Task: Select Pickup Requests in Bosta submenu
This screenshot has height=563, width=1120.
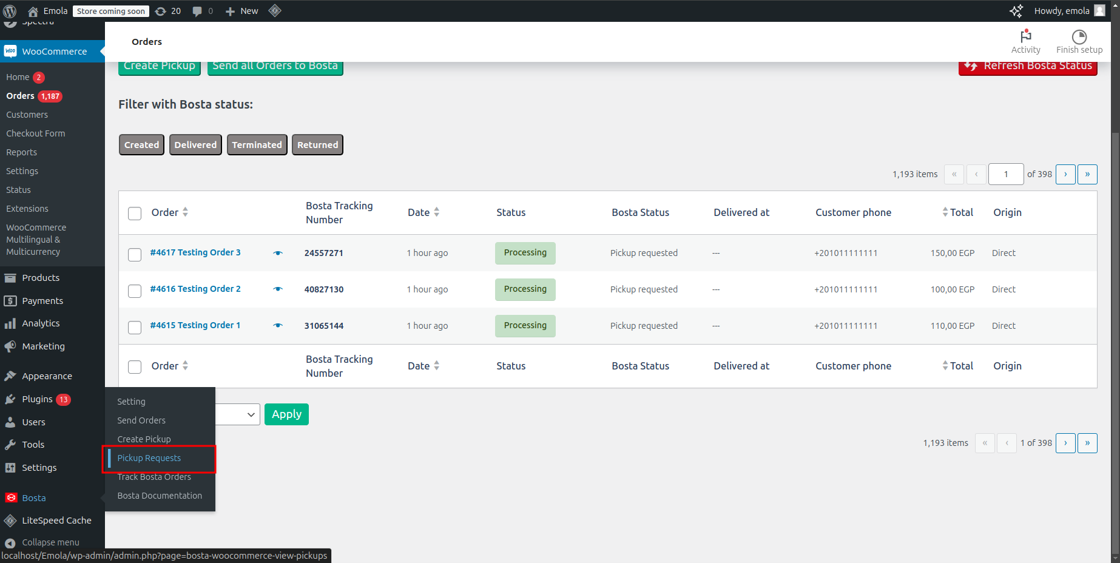Action: point(149,458)
